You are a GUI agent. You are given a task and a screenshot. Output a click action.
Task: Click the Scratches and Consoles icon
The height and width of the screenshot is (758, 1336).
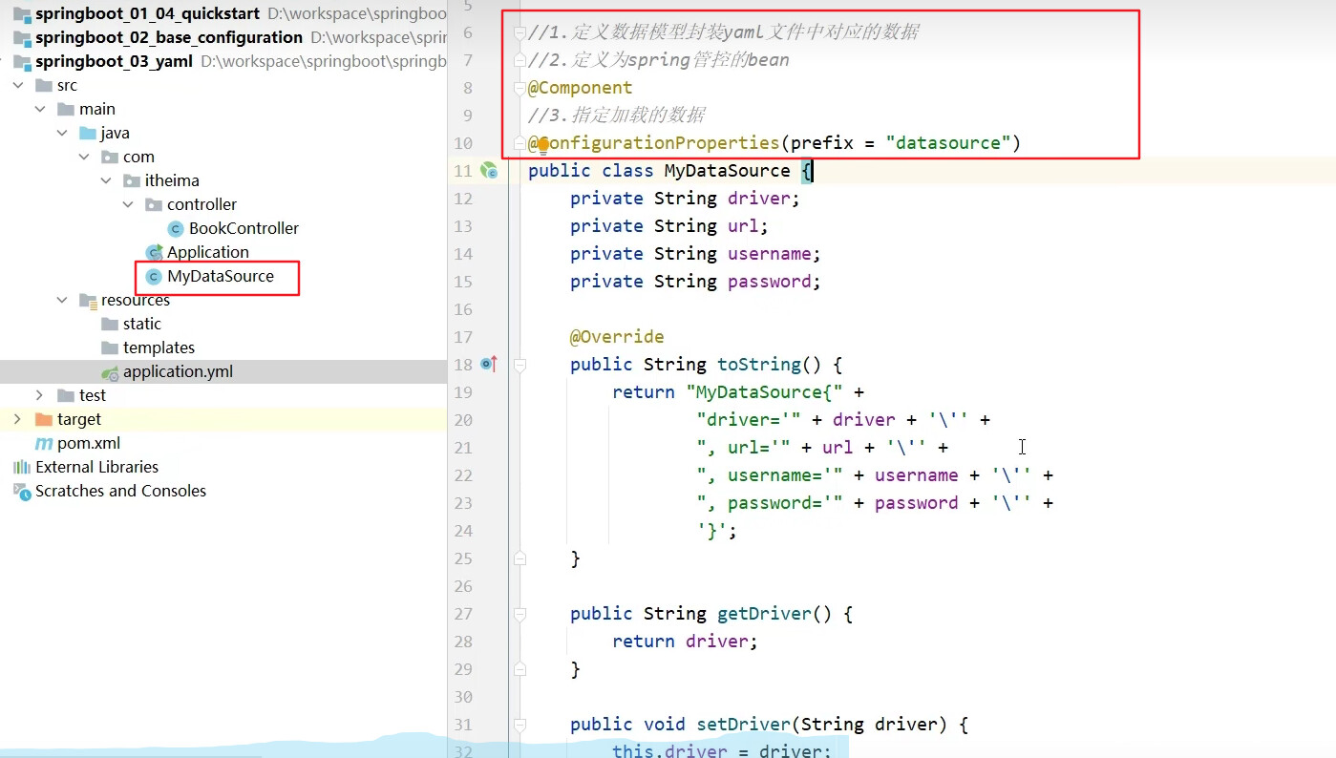point(21,491)
